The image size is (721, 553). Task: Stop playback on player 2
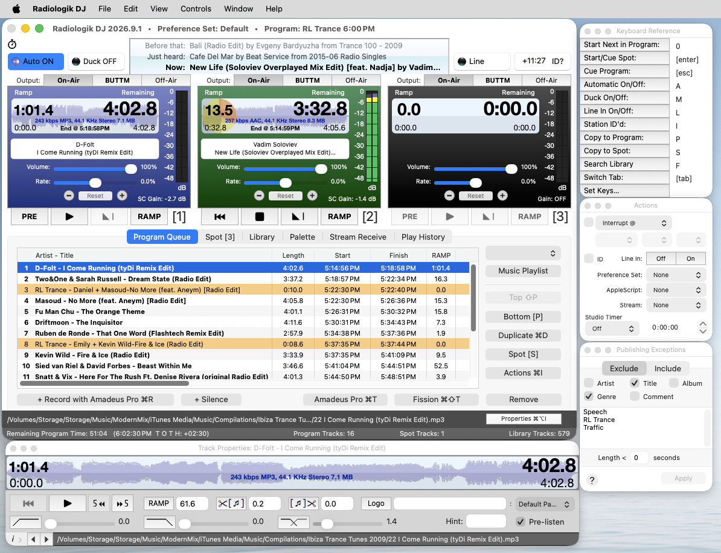[259, 217]
